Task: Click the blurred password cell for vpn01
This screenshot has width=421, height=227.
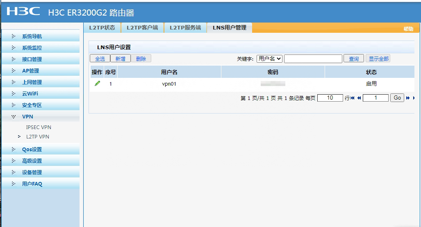Action: click(273, 84)
